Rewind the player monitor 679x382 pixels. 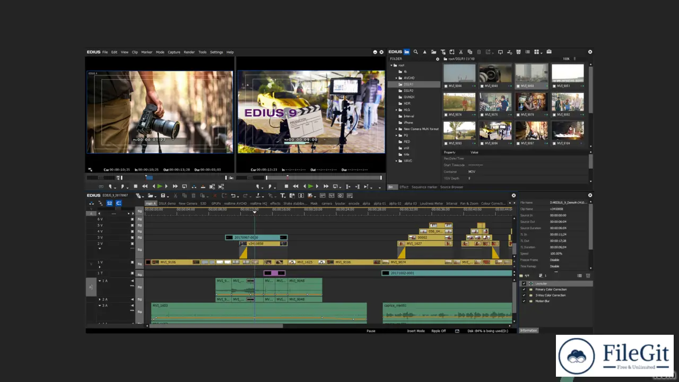(x=145, y=186)
